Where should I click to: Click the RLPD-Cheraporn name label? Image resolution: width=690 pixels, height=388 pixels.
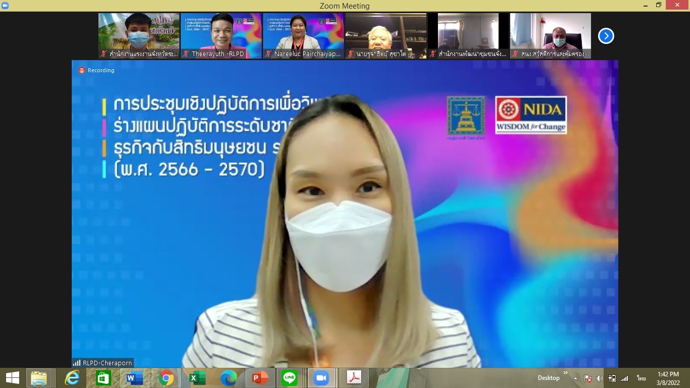tap(107, 363)
